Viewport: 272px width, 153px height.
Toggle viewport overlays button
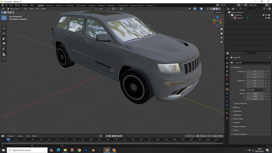pos(201,9)
